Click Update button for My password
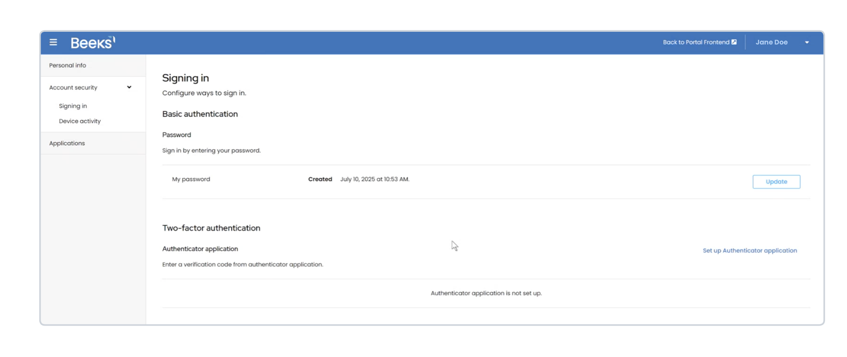This screenshot has width=847, height=357. click(x=776, y=182)
